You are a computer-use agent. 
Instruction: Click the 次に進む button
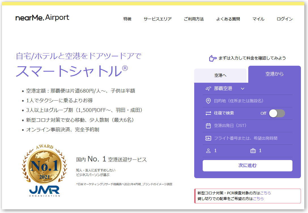click(x=247, y=166)
